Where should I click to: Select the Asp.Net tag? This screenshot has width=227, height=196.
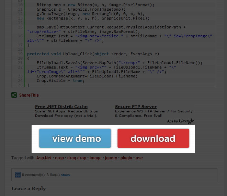[x=44, y=158]
